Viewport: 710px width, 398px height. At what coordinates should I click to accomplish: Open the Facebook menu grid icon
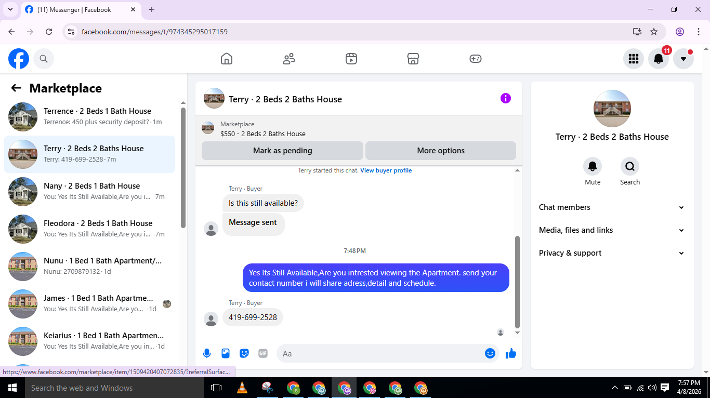633,59
